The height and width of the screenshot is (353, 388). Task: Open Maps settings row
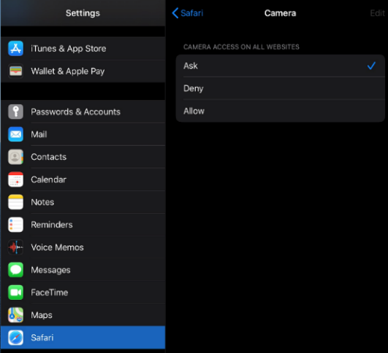83,315
